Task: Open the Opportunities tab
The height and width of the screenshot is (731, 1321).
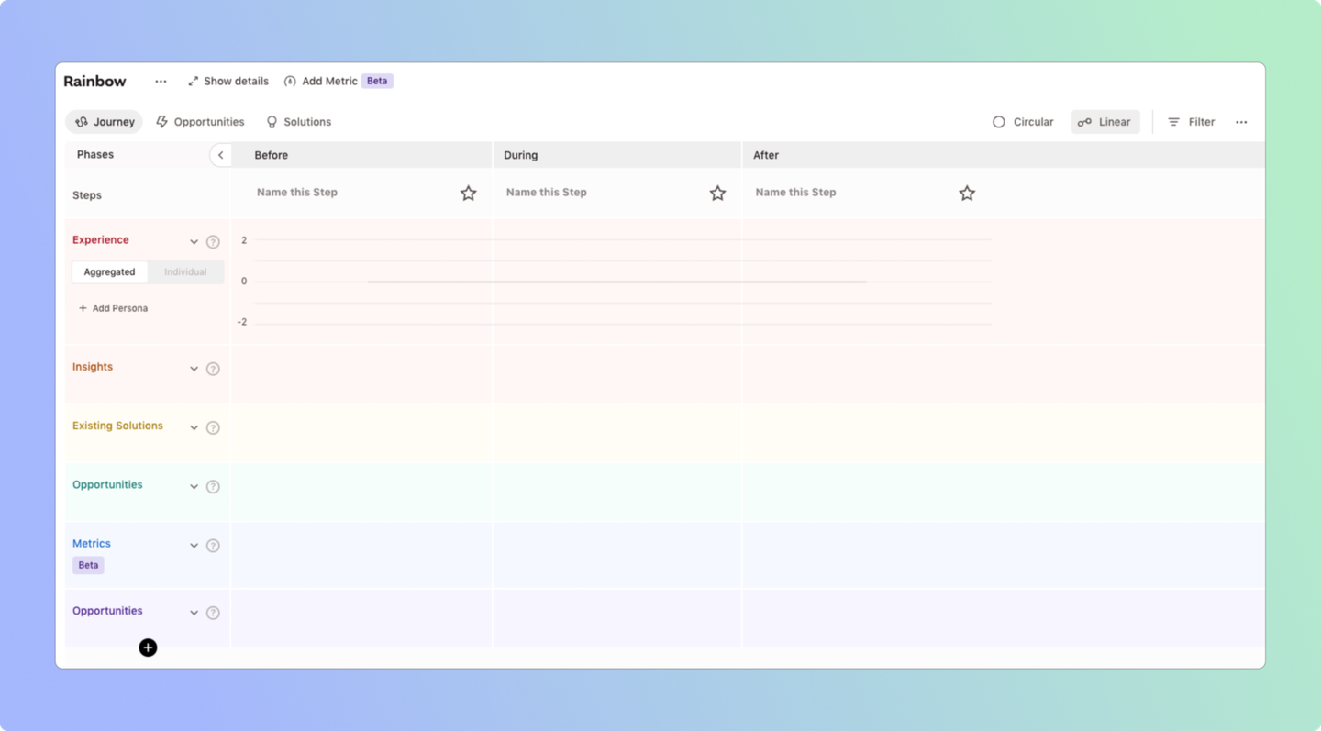Action: pyautogui.click(x=200, y=122)
